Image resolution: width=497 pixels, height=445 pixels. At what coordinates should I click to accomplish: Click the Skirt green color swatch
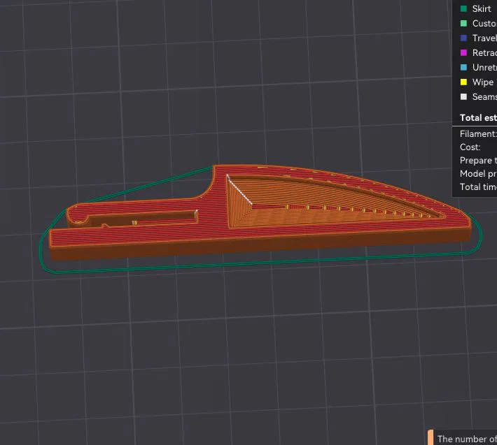point(463,9)
